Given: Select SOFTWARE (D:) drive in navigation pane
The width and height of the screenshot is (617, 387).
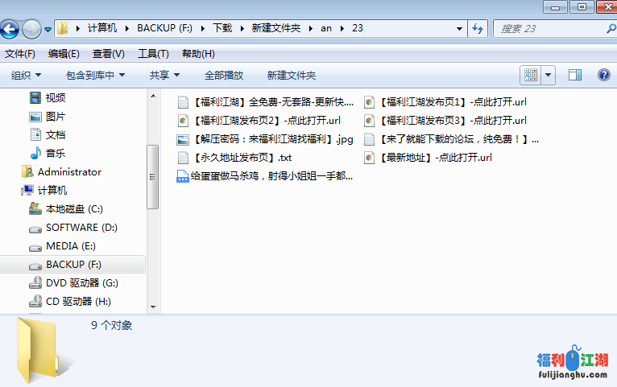Looking at the screenshot, I should 81,228.
